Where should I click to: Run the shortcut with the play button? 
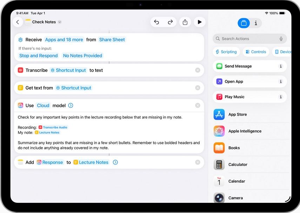click(200, 22)
